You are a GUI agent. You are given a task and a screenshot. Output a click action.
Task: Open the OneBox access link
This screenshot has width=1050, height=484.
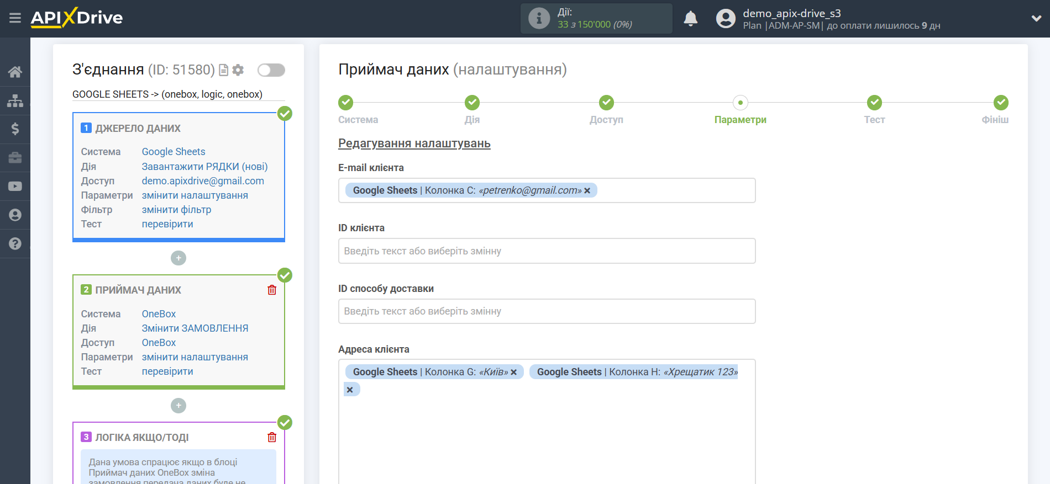tap(159, 342)
